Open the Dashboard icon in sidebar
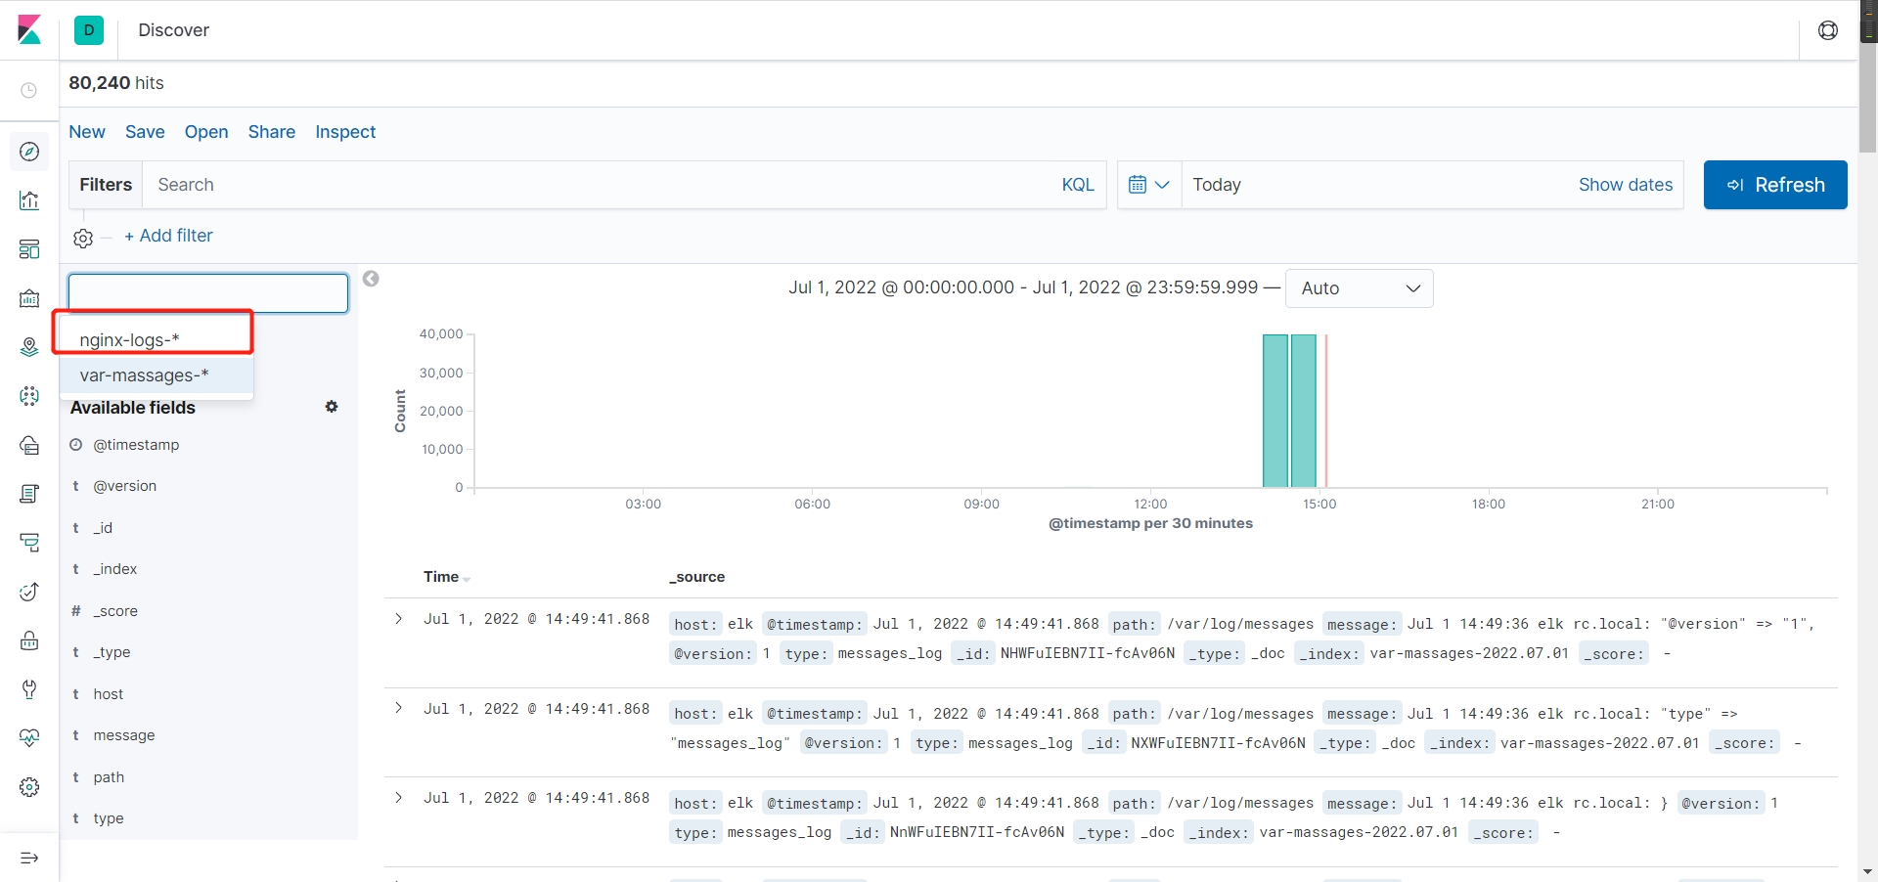1878x882 pixels. (29, 249)
